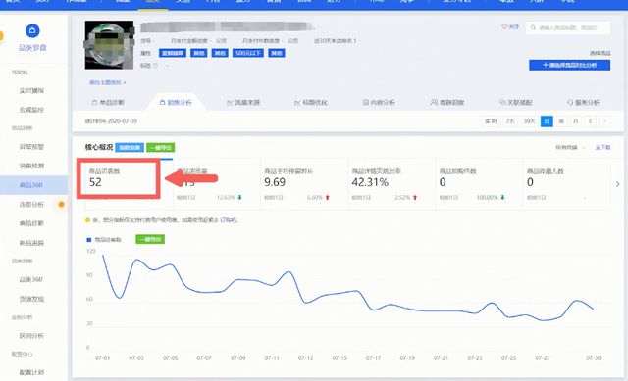Go to previous date with left chevron

pos(590,121)
